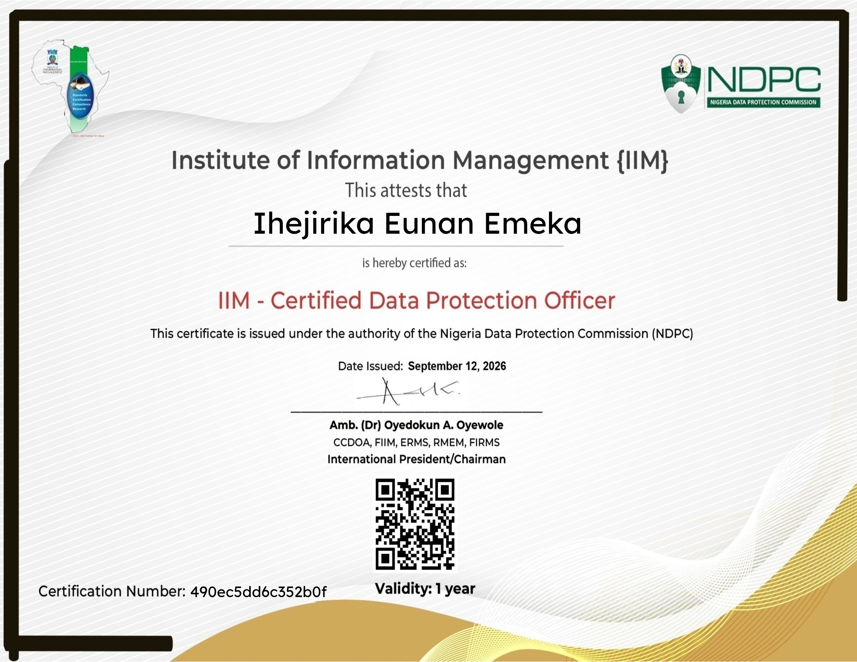Click the 'Validity: 1 year' text
This screenshot has height=662, width=857.
click(x=425, y=589)
